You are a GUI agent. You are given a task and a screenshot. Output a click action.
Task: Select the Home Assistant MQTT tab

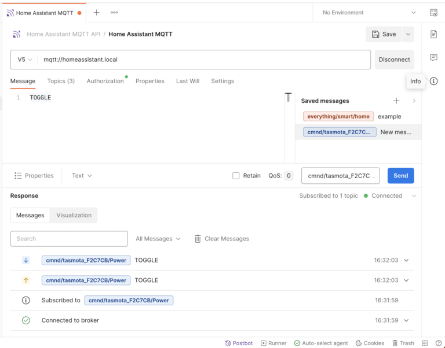(44, 13)
